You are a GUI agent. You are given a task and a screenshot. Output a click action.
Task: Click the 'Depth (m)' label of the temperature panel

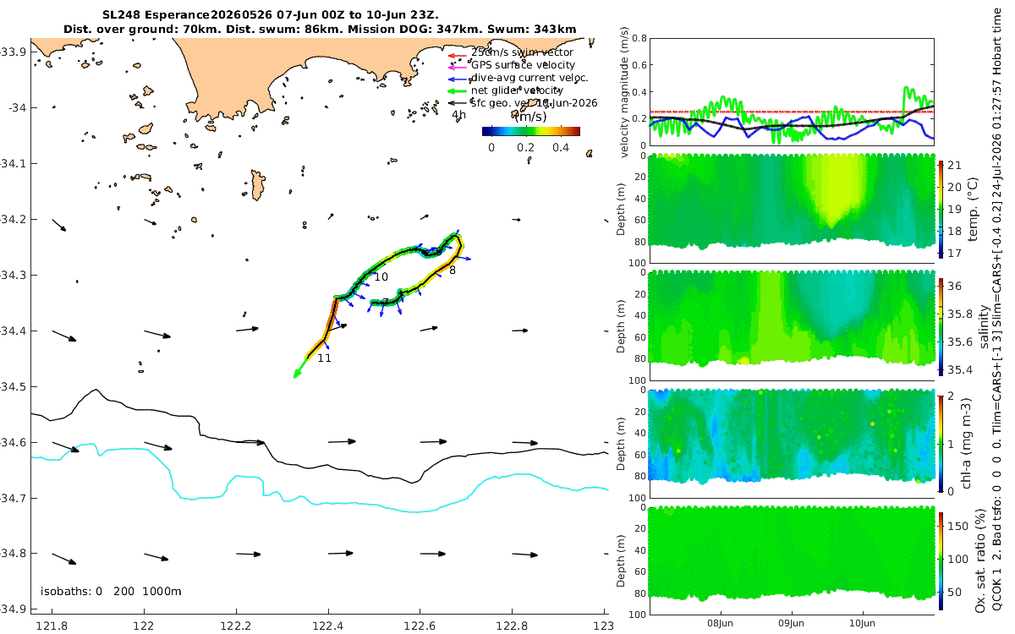622,209
